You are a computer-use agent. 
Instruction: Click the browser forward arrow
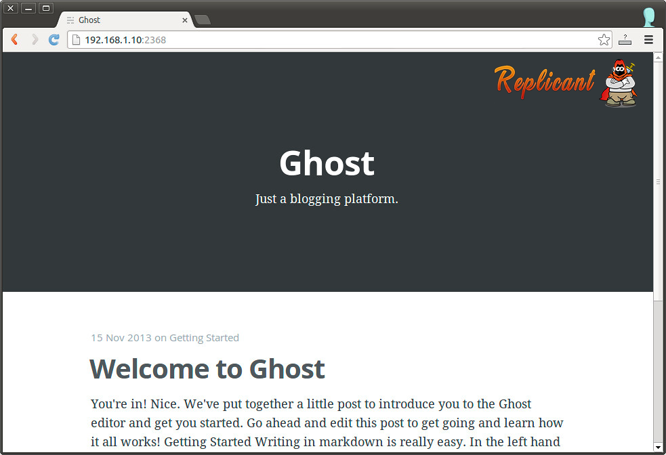tap(35, 39)
